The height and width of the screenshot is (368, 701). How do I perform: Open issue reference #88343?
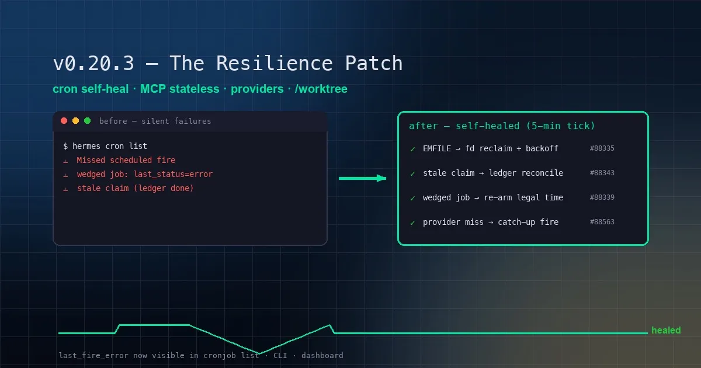coord(602,173)
